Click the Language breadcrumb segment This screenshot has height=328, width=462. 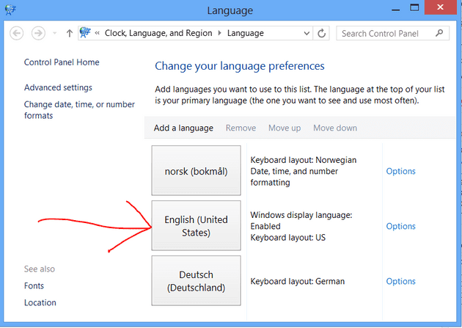(246, 33)
